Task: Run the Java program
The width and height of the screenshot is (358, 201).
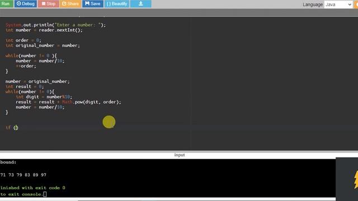Action: click(x=6, y=4)
